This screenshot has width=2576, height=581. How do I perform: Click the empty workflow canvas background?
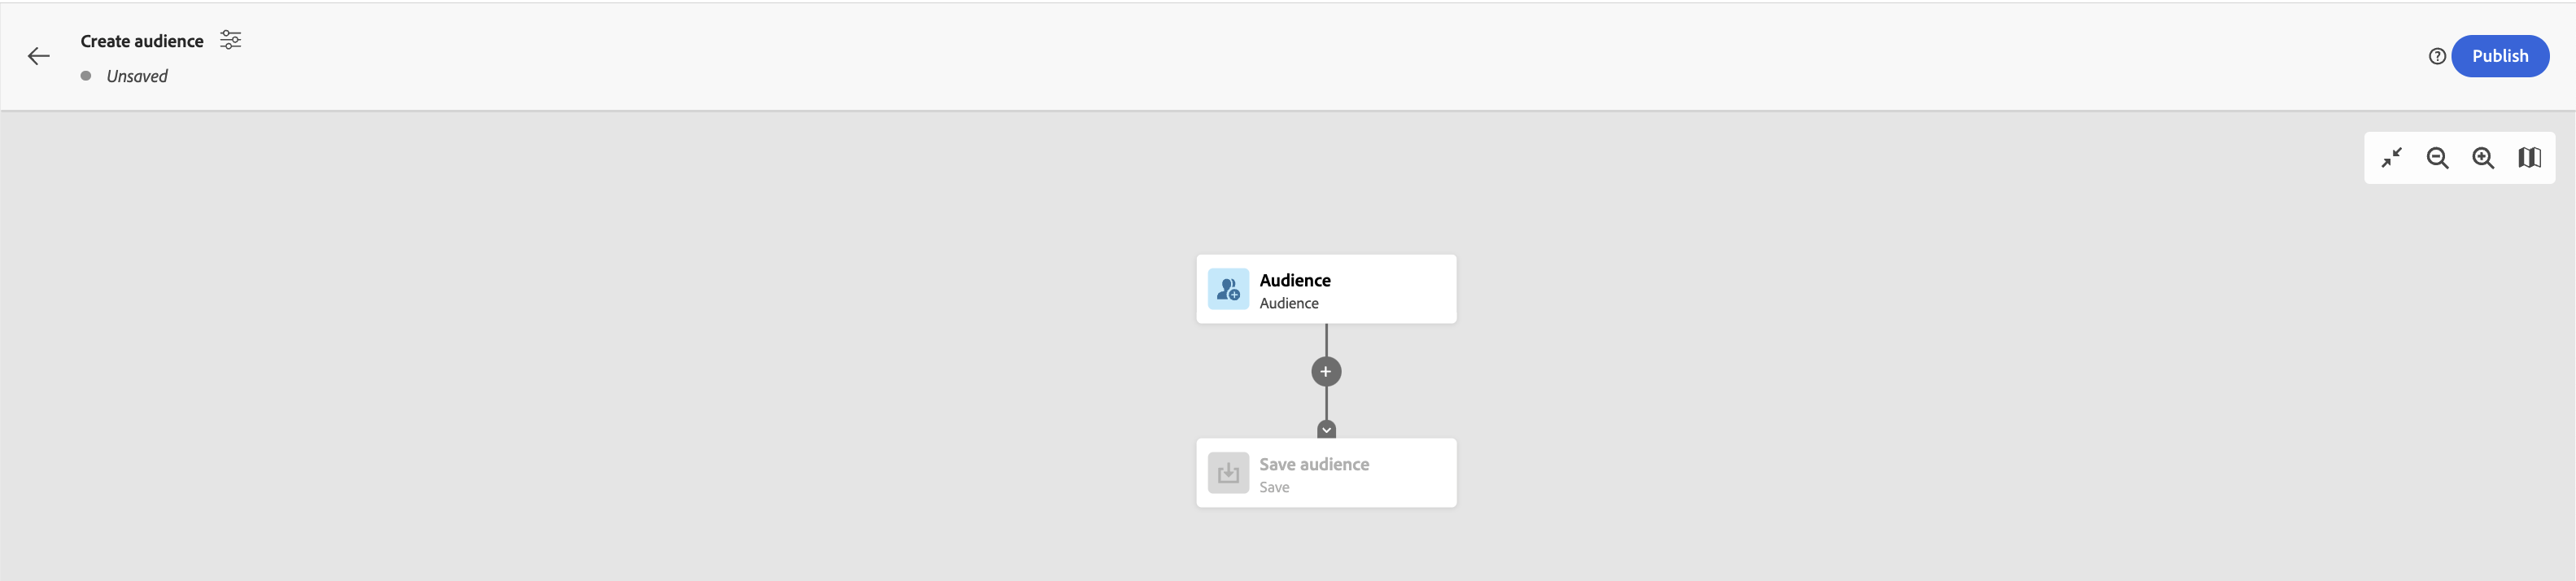coord(600,350)
